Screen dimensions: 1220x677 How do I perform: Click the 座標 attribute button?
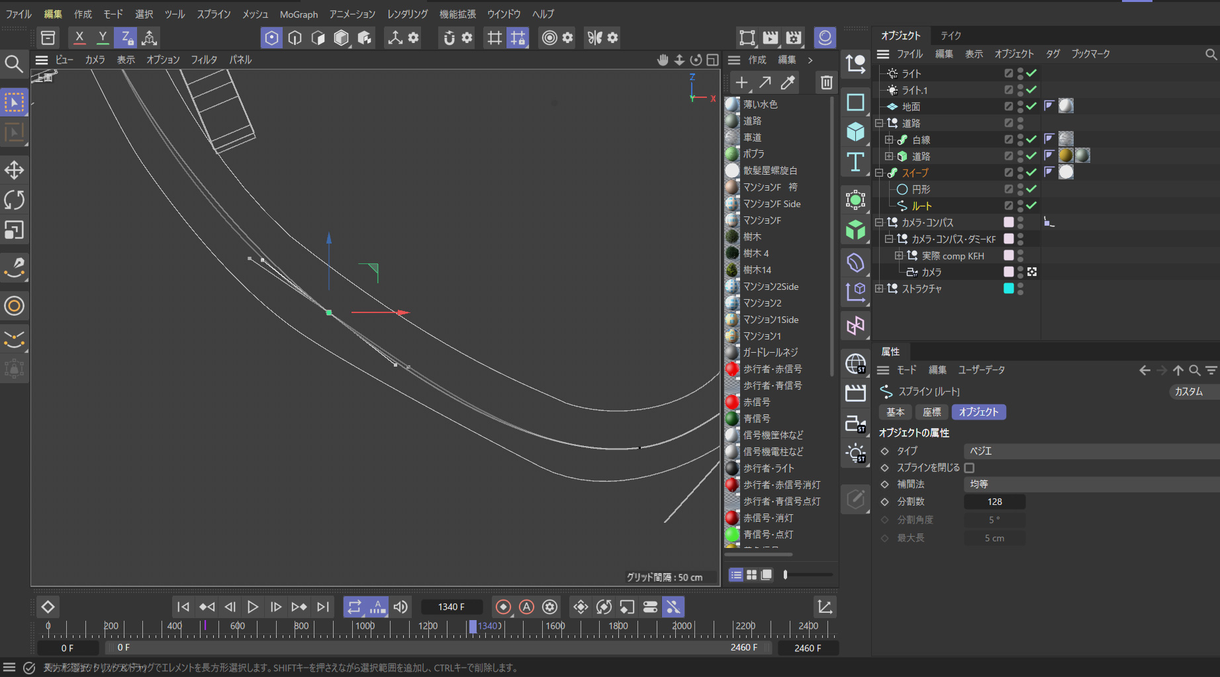click(x=931, y=412)
